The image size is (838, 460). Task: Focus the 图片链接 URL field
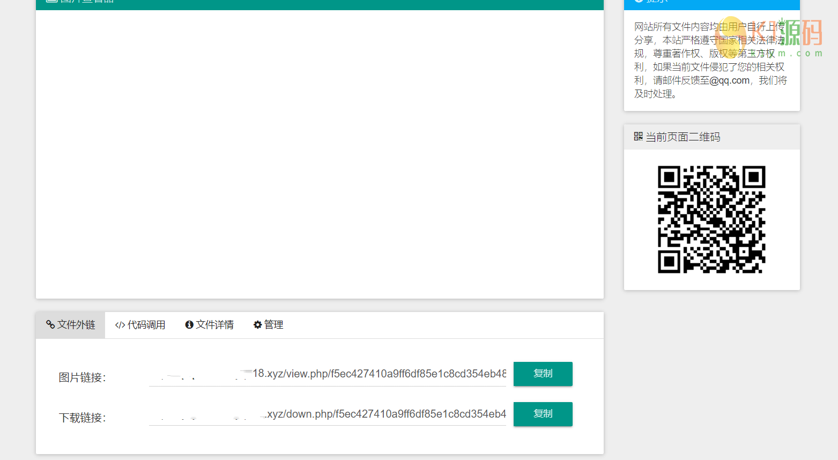328,374
